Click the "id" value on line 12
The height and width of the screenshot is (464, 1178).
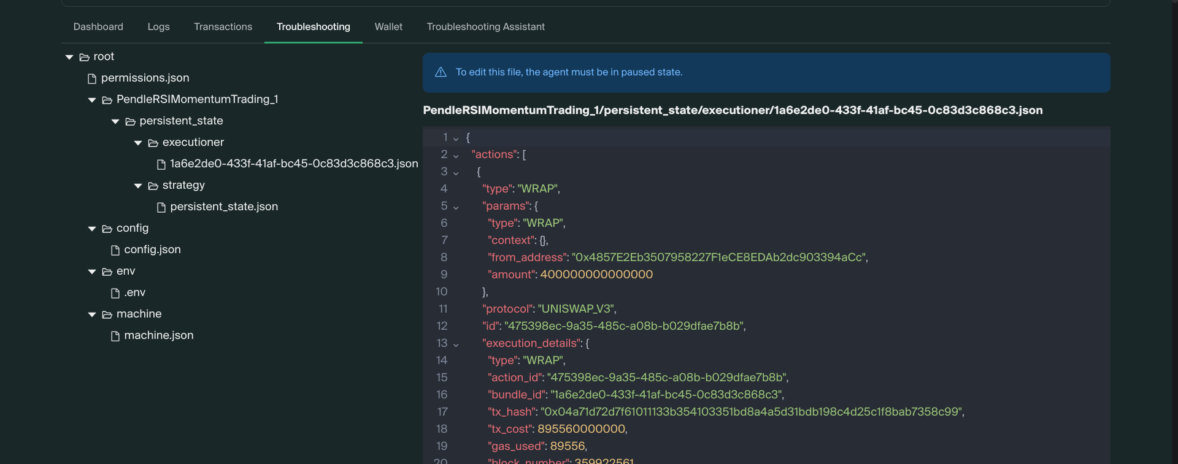[x=623, y=326]
